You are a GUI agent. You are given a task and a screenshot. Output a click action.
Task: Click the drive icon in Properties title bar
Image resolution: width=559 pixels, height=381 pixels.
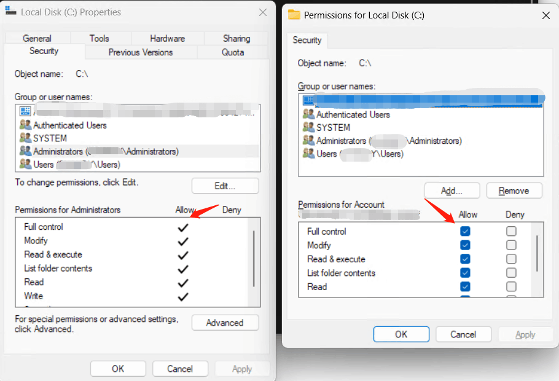10,11
